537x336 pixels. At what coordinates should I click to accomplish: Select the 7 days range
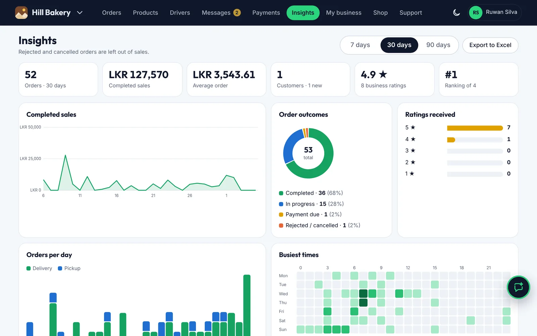coord(360,45)
